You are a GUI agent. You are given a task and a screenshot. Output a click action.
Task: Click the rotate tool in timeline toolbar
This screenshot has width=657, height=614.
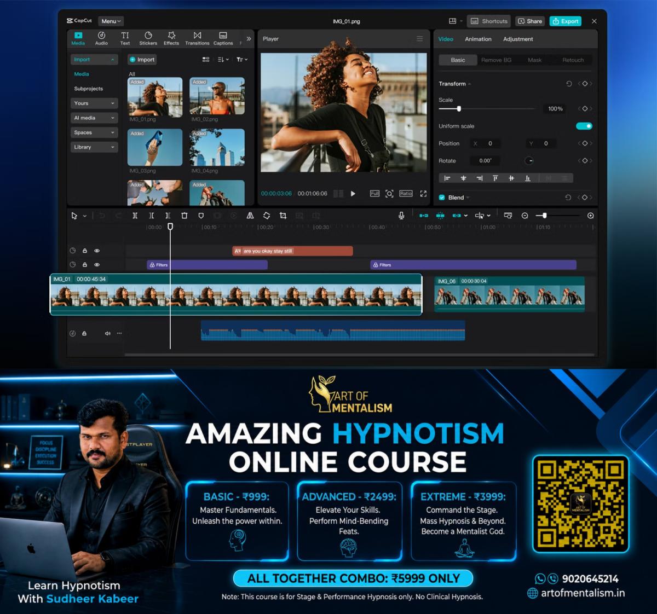coord(267,216)
